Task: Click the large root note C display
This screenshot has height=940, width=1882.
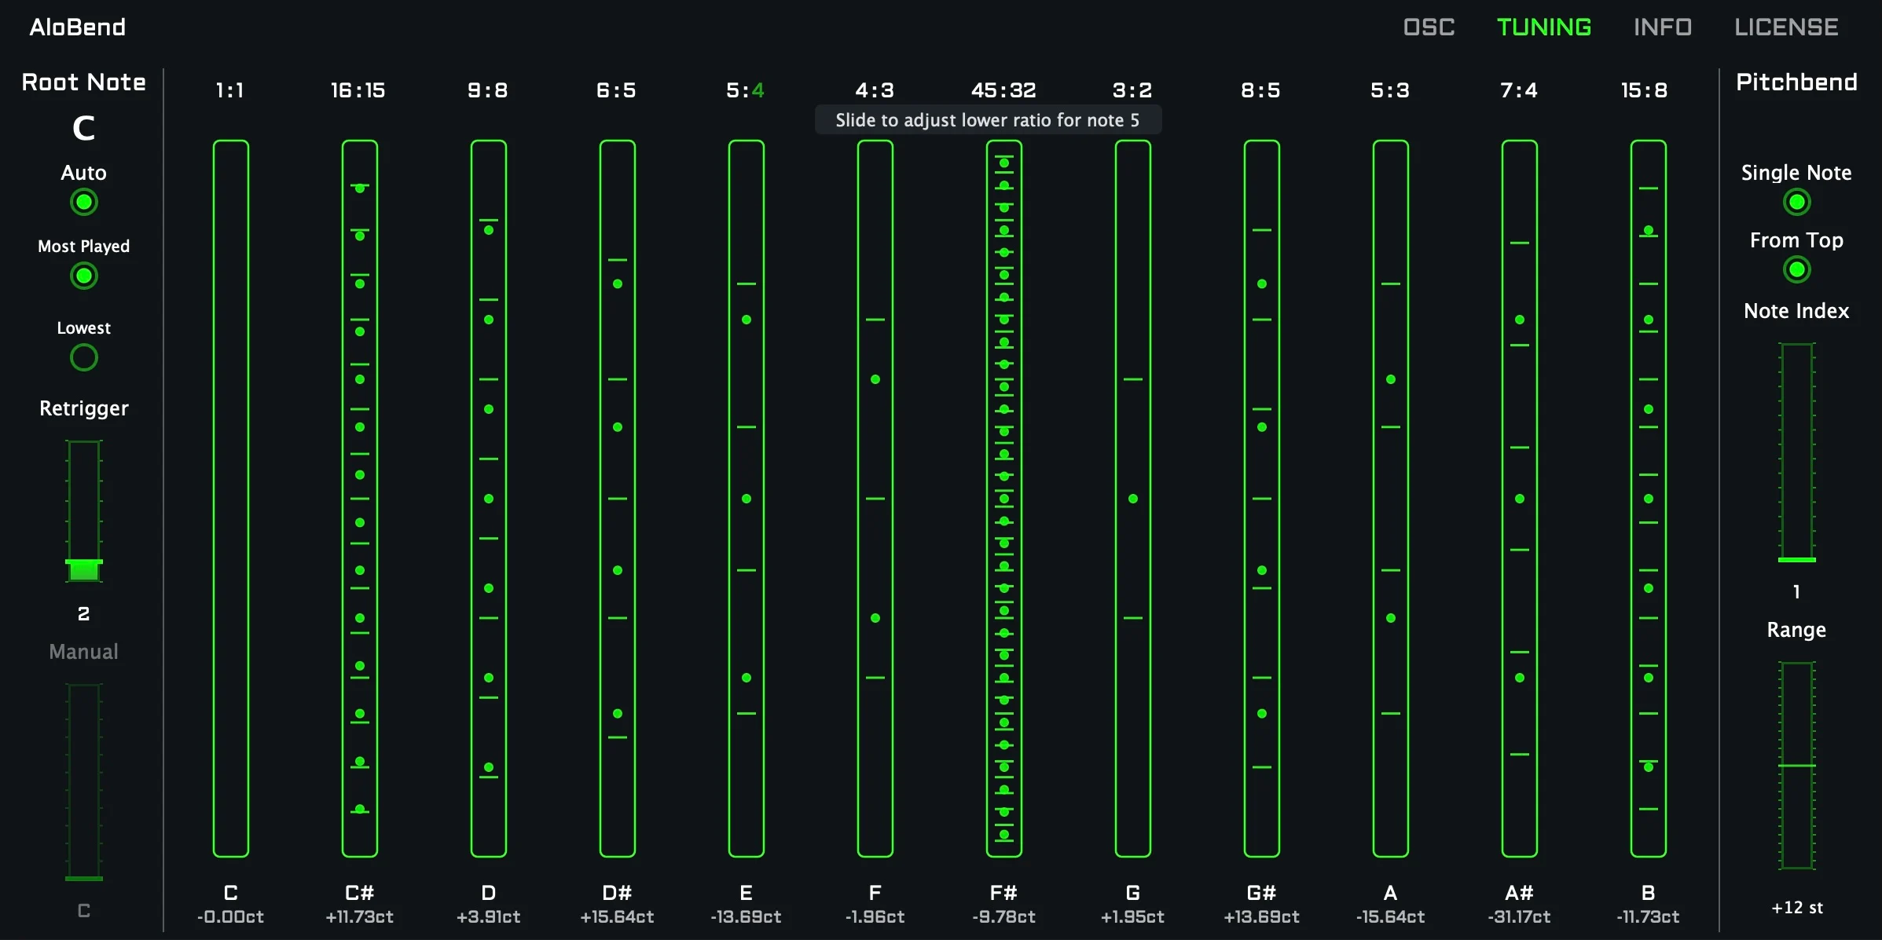Action: tap(83, 128)
